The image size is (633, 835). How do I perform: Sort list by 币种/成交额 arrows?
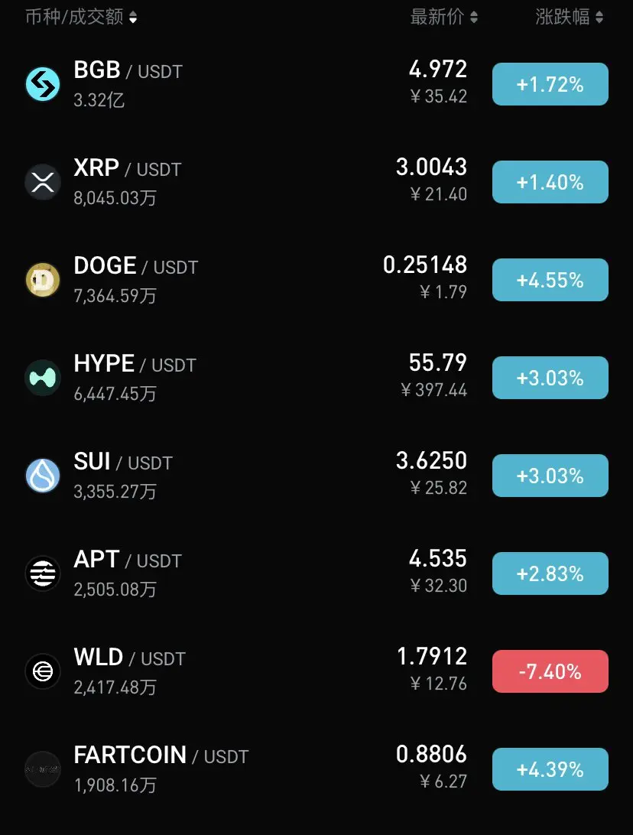(133, 18)
